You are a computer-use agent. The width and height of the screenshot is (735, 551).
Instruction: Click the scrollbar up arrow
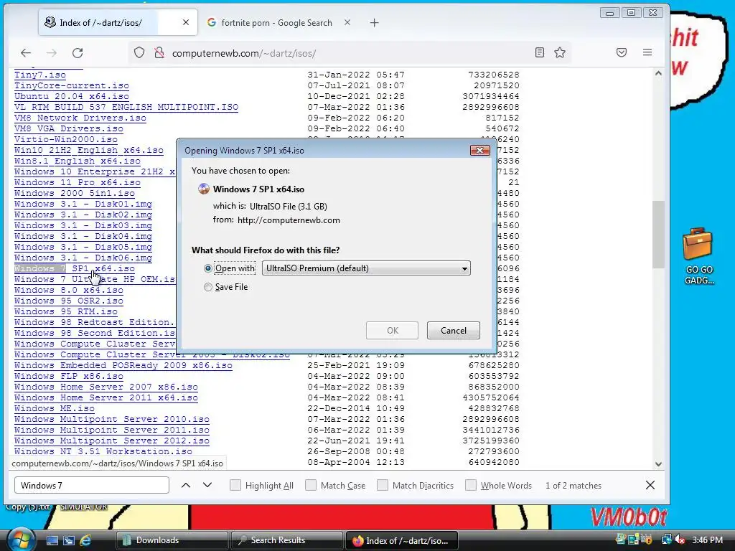point(659,73)
